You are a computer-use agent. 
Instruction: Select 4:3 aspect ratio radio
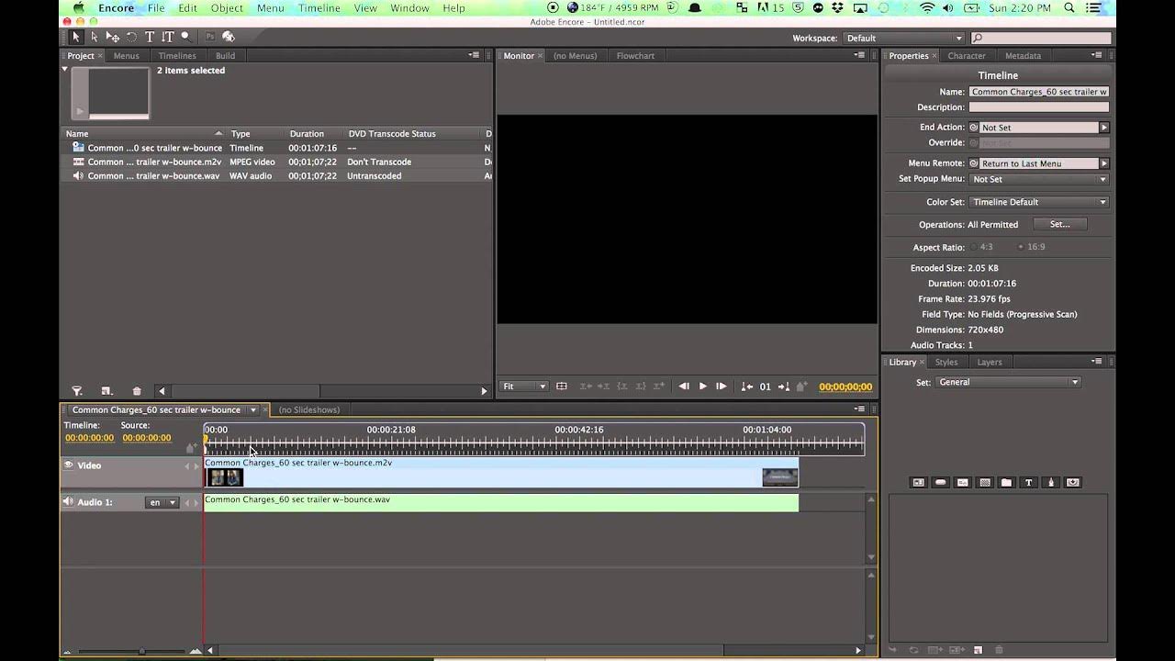click(x=974, y=247)
